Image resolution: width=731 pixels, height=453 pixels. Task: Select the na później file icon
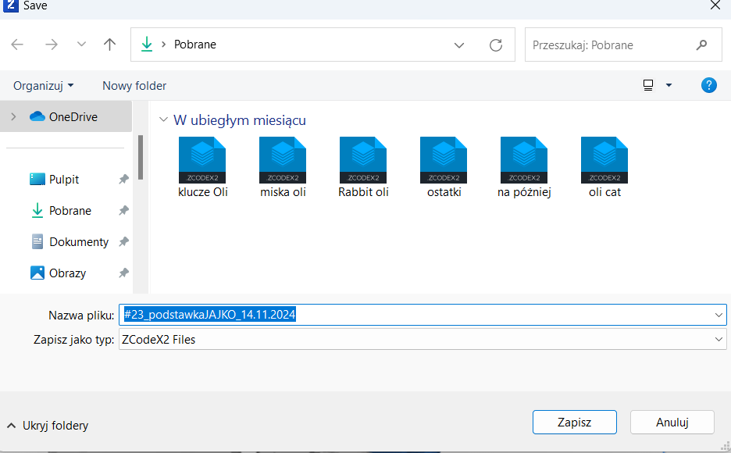coord(524,160)
